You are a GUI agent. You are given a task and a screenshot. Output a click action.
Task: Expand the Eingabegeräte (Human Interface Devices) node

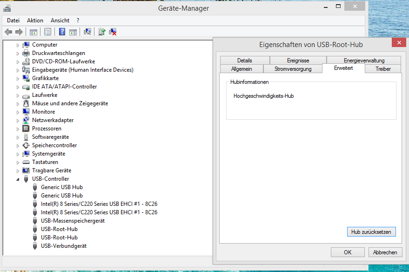click(x=18, y=70)
